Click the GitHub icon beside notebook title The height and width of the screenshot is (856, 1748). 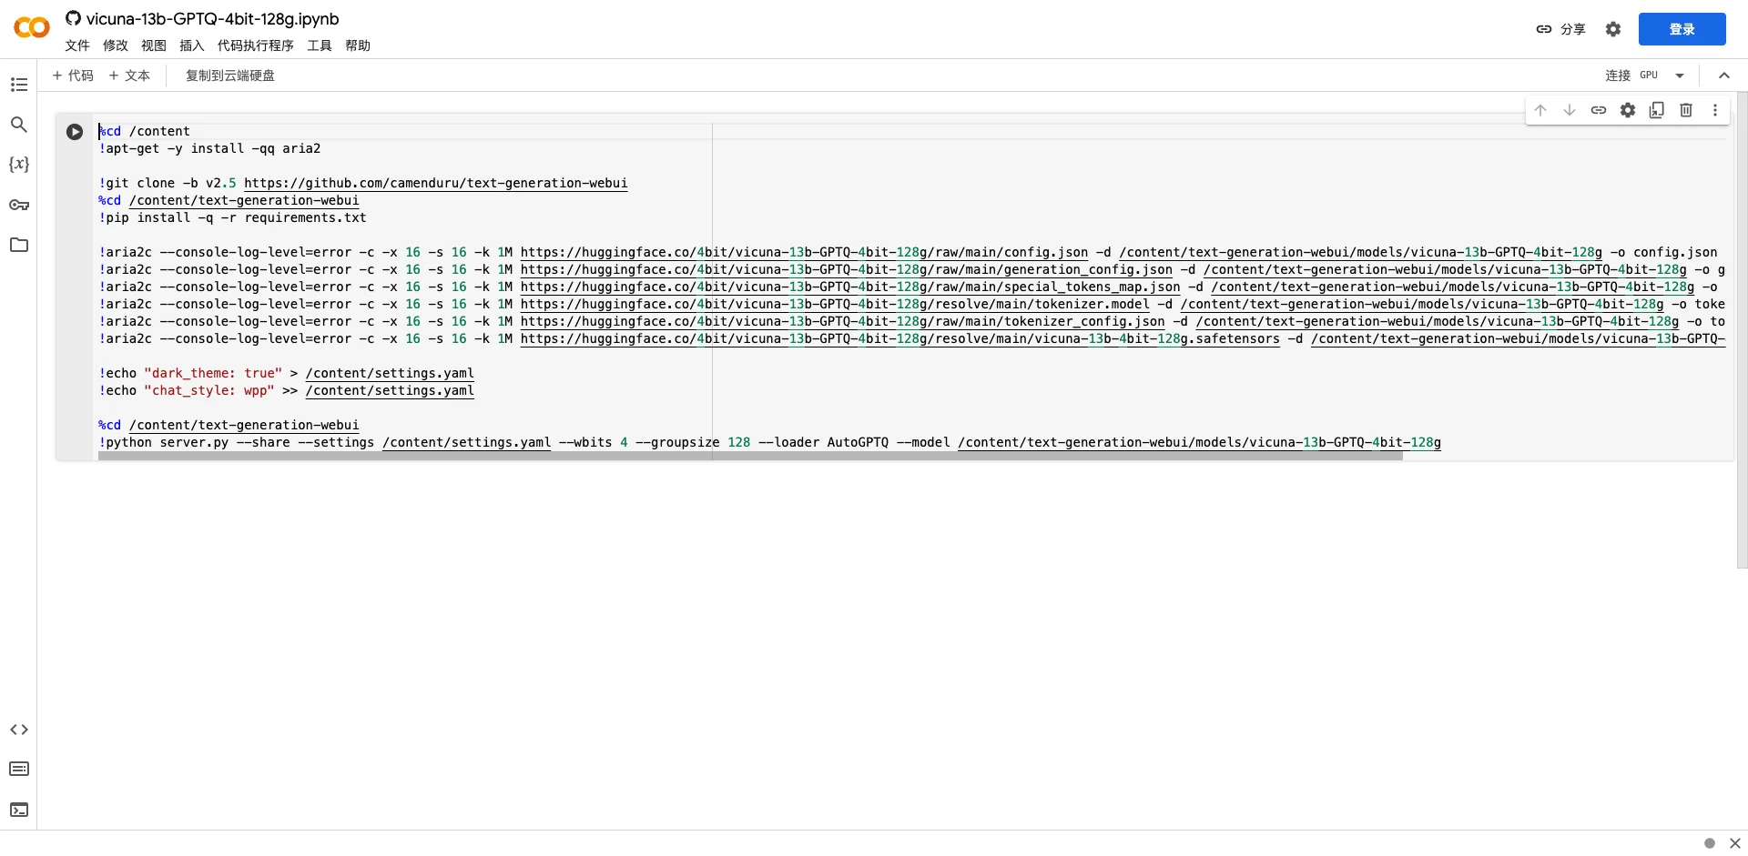[73, 18]
